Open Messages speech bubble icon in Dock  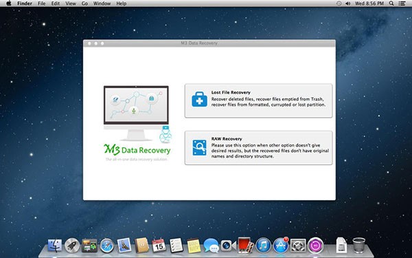[211, 246]
